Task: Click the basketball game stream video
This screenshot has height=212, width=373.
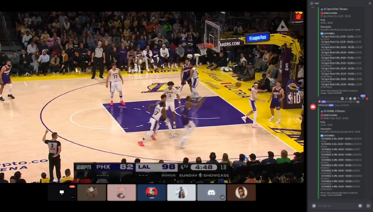Action: (x=152, y=93)
